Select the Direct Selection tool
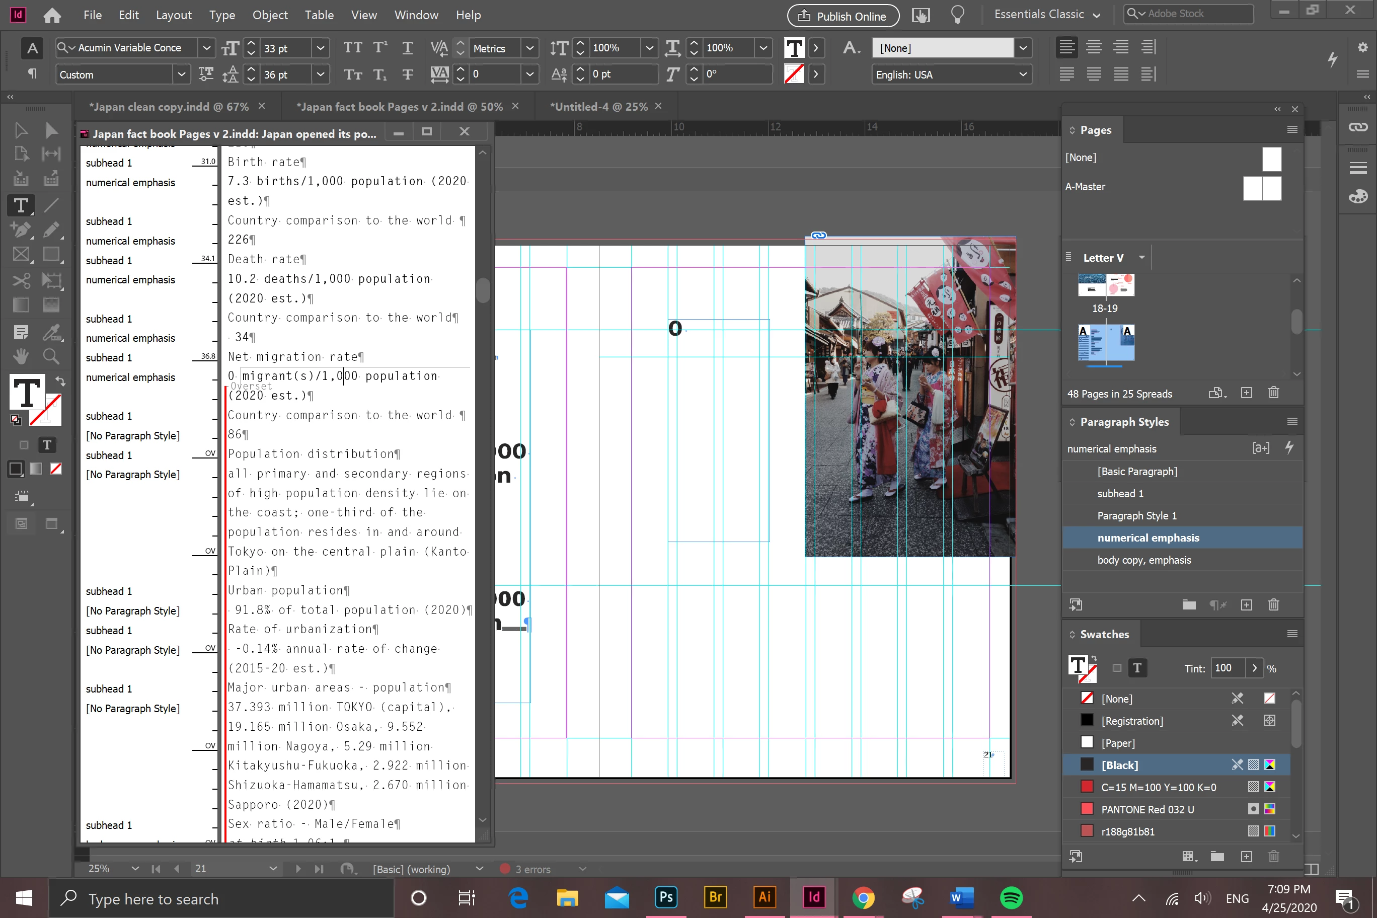 51,129
